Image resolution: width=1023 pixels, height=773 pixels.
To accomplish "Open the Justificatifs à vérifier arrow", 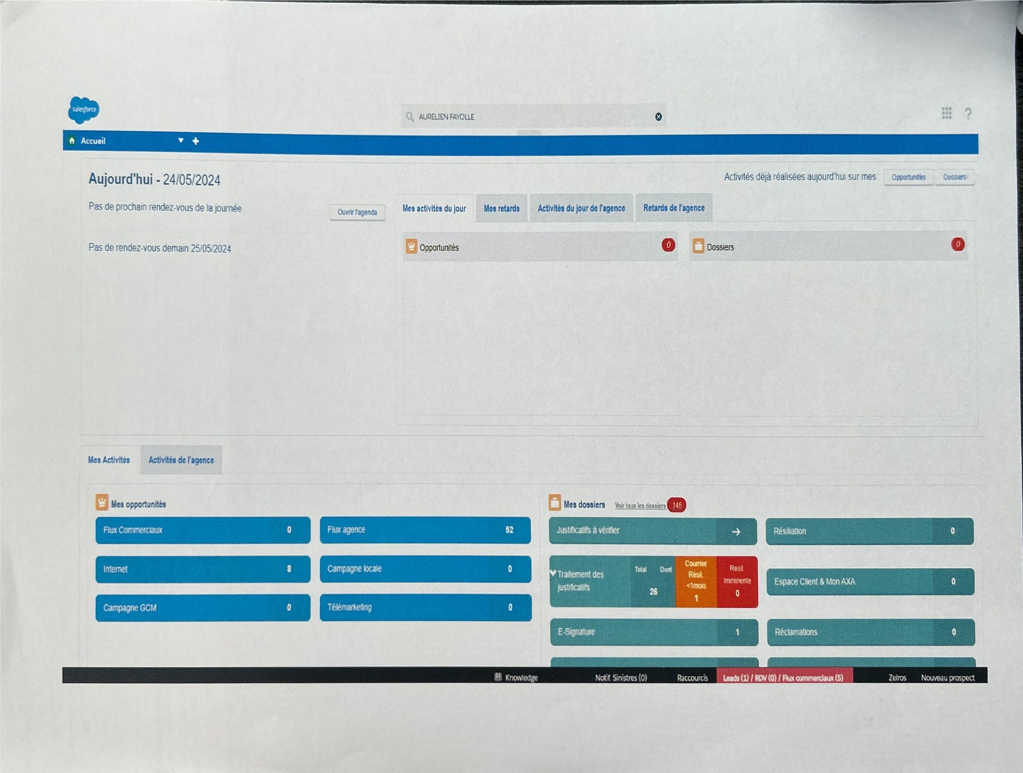I will 736,532.
